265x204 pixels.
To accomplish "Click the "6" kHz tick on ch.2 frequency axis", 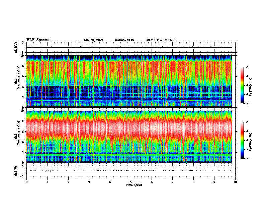I will (x=23, y=132).
